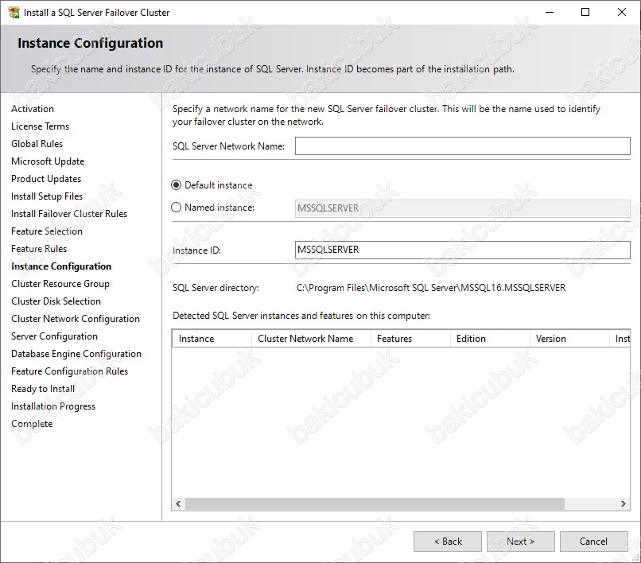Screen dimensions: 641x563
Task: Select the Activation step in sidebar
Action: pyautogui.click(x=33, y=109)
